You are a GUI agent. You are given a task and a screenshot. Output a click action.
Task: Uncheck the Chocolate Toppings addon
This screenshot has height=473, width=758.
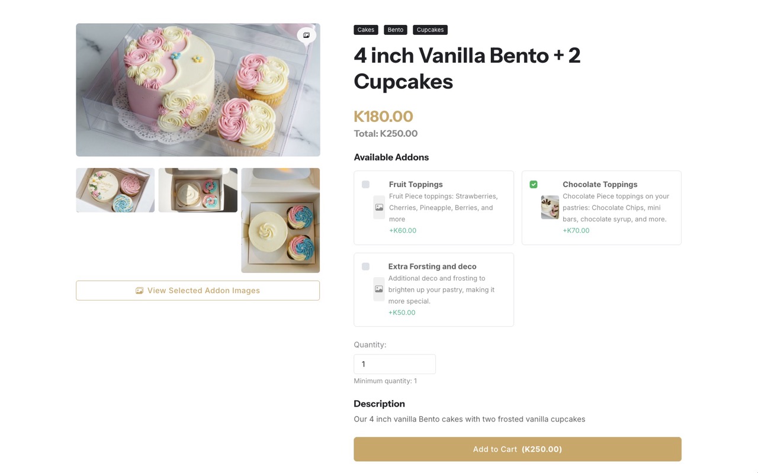pos(534,185)
